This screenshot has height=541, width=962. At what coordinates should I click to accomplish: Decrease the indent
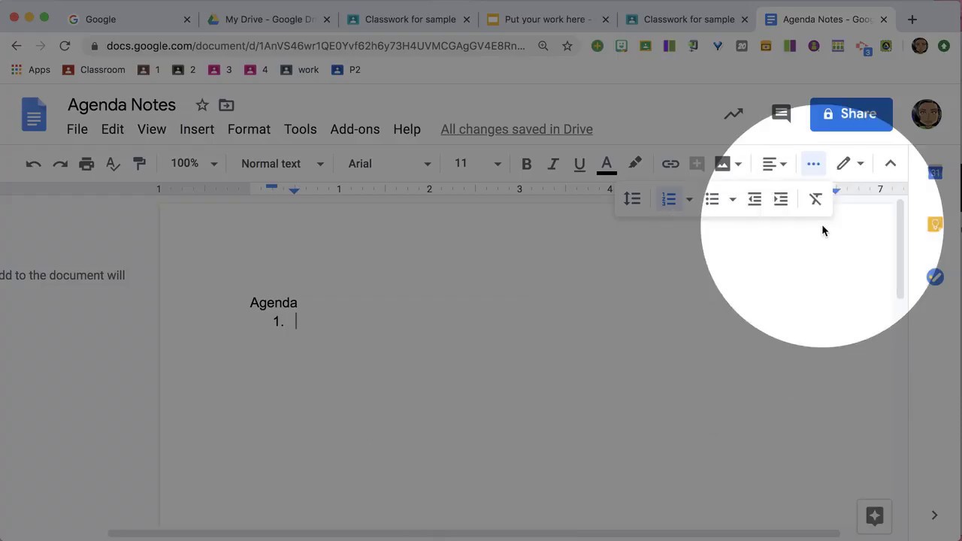coord(755,199)
